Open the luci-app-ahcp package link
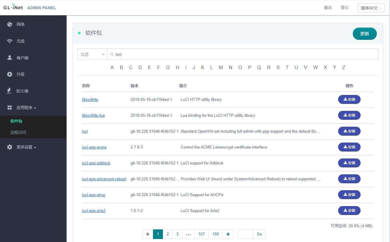 pyautogui.click(x=94, y=195)
